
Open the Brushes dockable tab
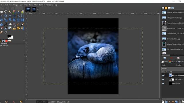coord(163,8)
